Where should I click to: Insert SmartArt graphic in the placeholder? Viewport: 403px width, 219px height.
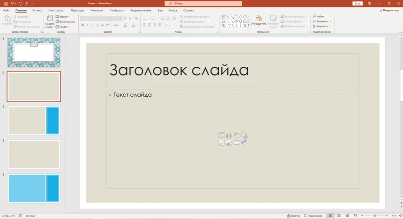coord(237,135)
